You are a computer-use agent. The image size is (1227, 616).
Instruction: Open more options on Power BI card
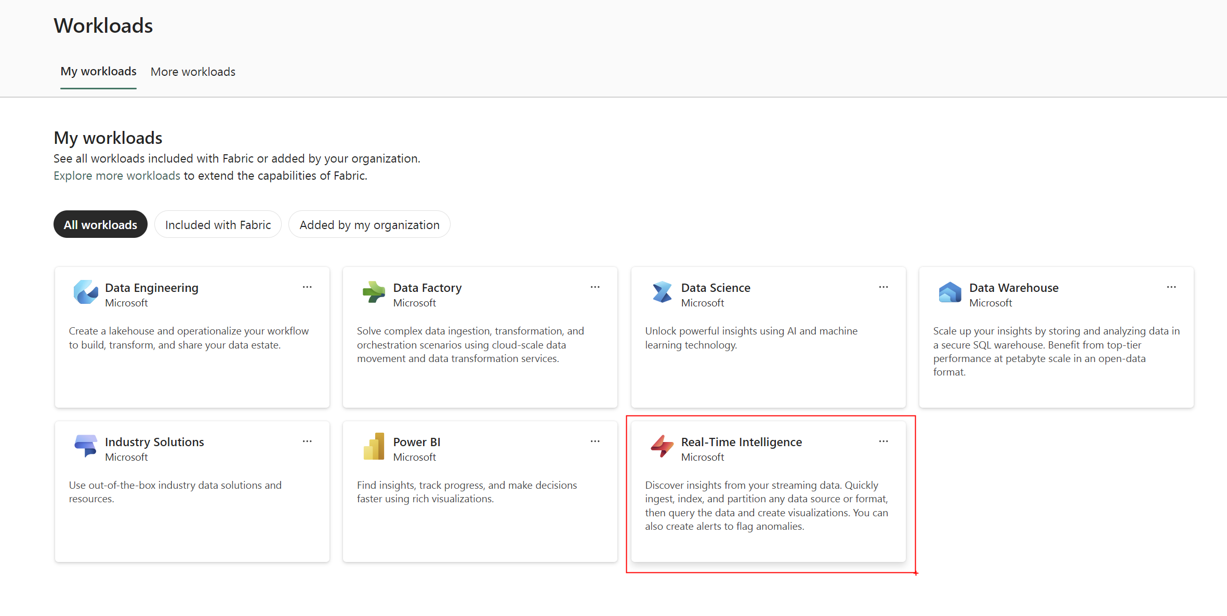(x=595, y=441)
